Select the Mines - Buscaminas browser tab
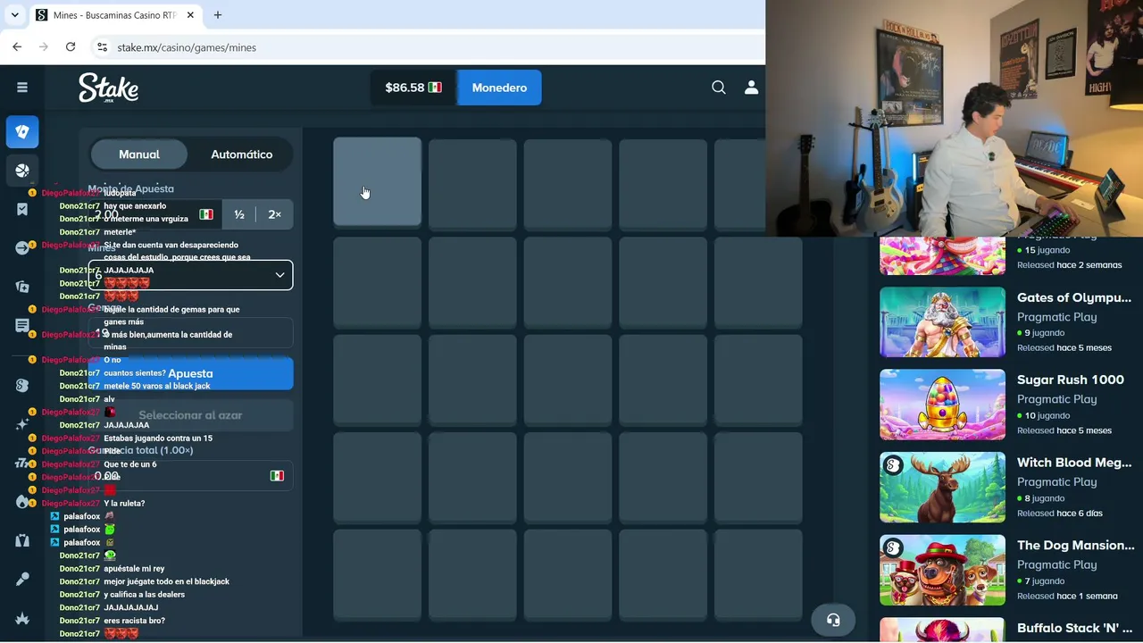1143x643 pixels. click(114, 15)
